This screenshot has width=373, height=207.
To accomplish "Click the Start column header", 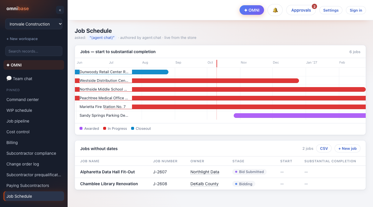I will coord(286,161).
